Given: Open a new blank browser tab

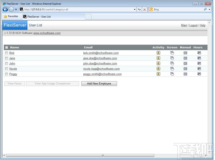Looking at the screenshot, I should 88,17.
